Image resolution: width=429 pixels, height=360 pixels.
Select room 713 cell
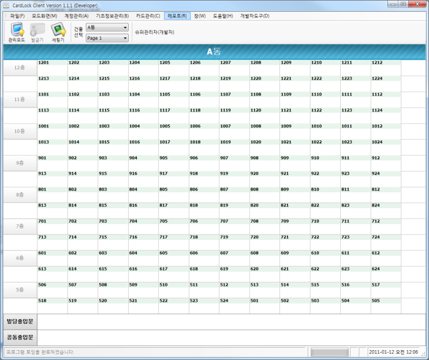click(52, 242)
